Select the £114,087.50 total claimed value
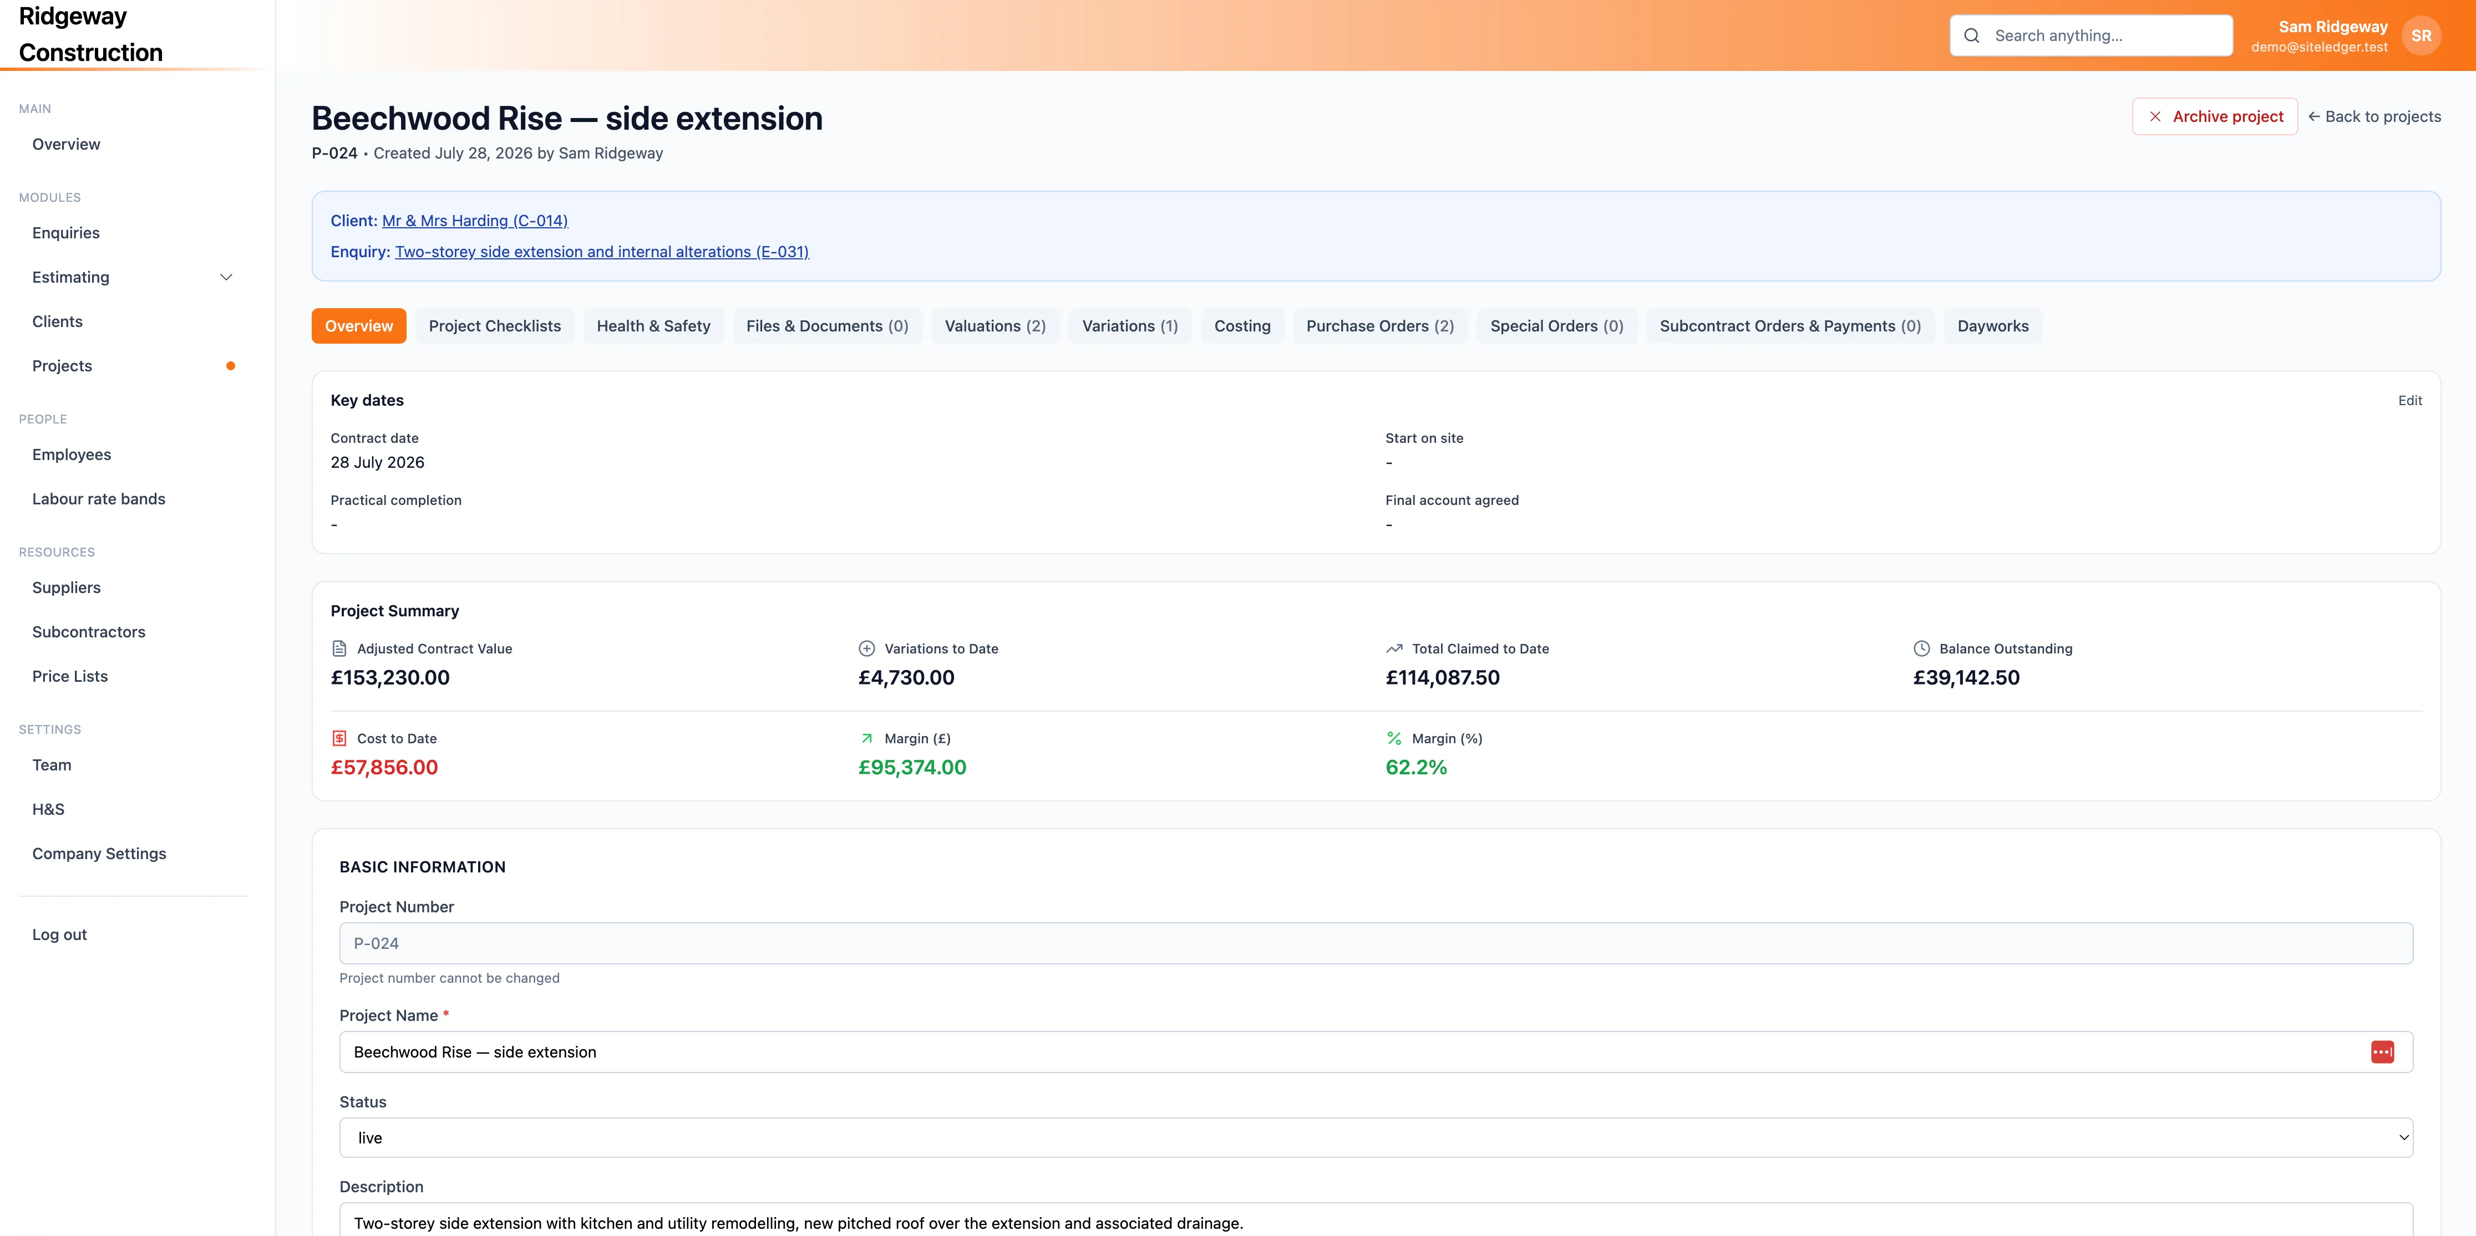This screenshot has width=2476, height=1236. [1443, 678]
